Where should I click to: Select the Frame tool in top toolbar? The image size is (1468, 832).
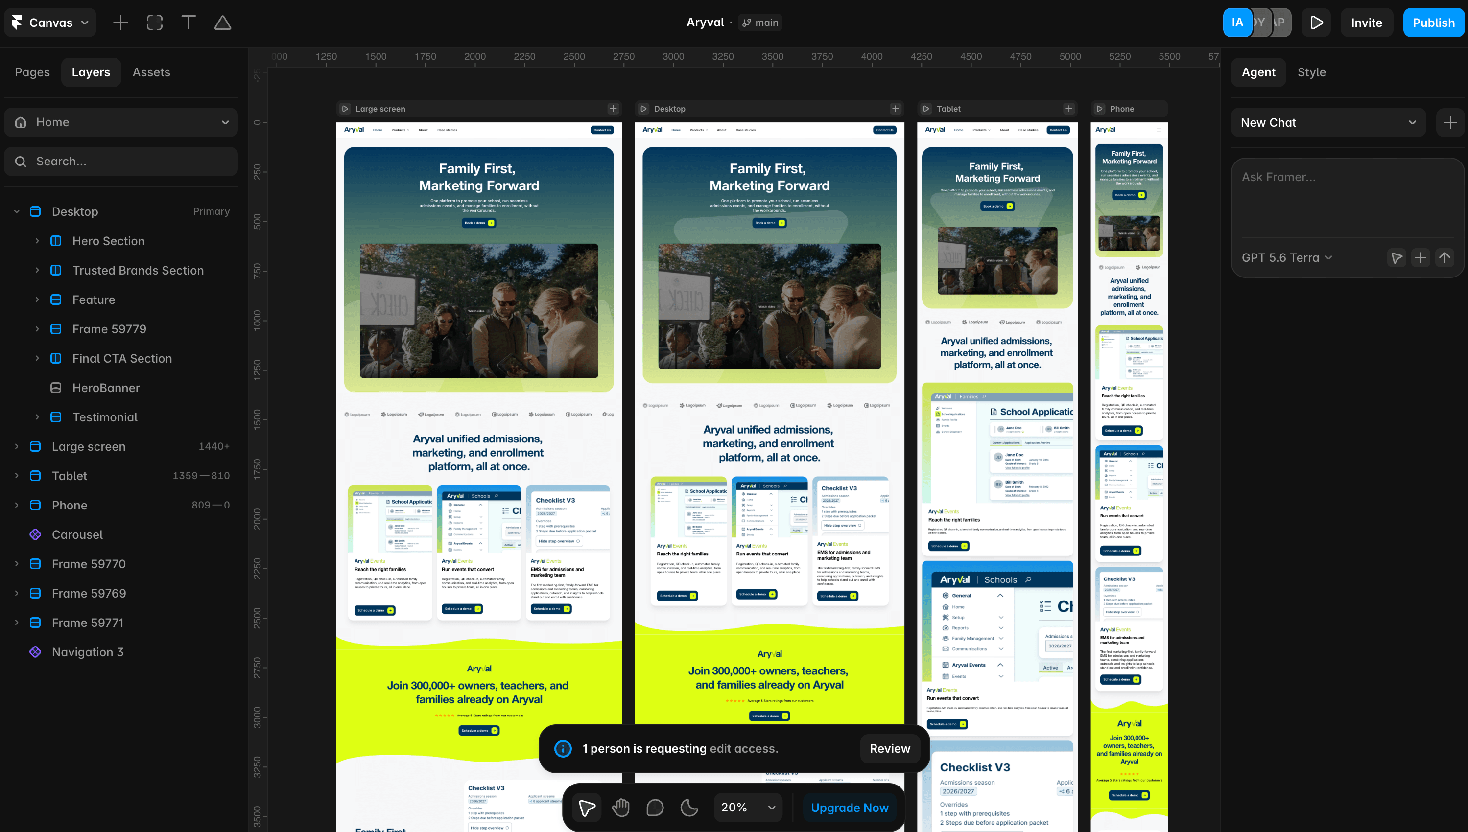coord(154,23)
